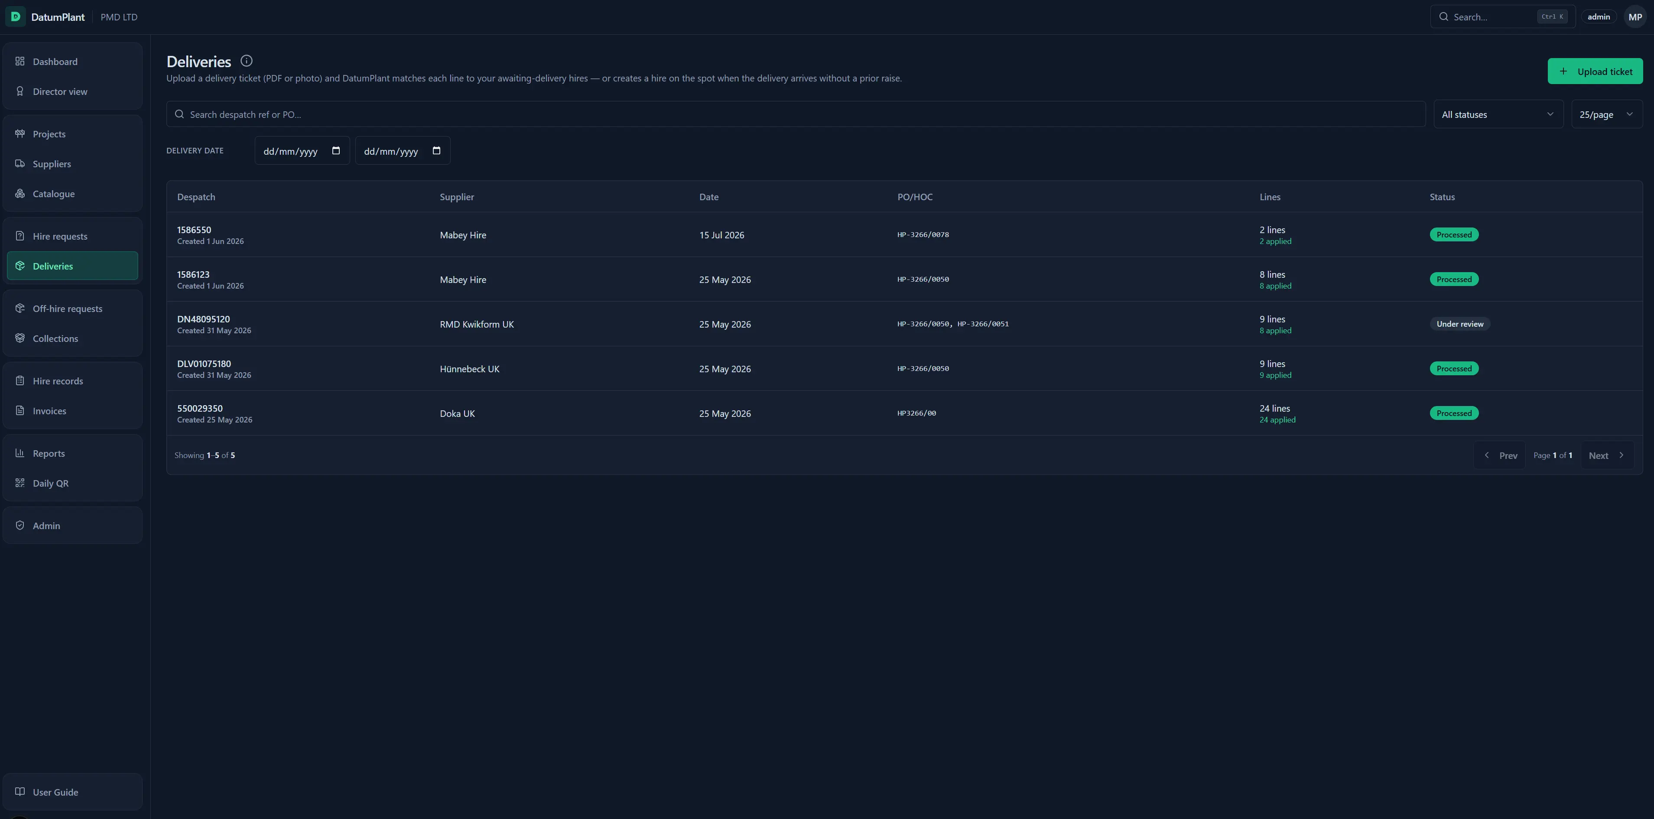This screenshot has width=1654, height=819.
Task: Click the DatumPlant logo icon
Action: tap(16, 17)
